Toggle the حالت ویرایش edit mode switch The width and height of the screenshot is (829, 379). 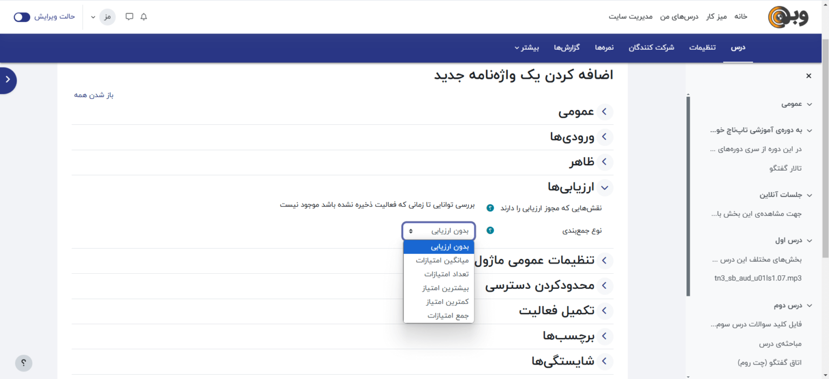click(22, 17)
